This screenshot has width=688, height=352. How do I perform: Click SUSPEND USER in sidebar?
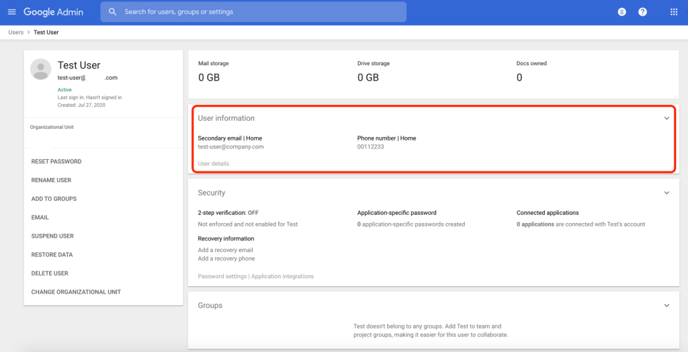click(52, 236)
